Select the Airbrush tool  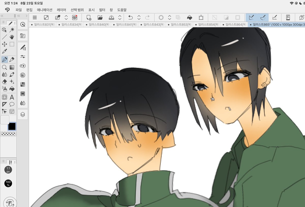(x=4, y=89)
